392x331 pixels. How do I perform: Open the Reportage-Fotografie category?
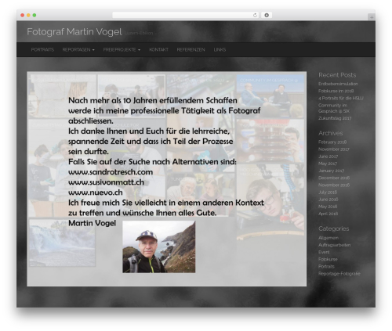[339, 274]
